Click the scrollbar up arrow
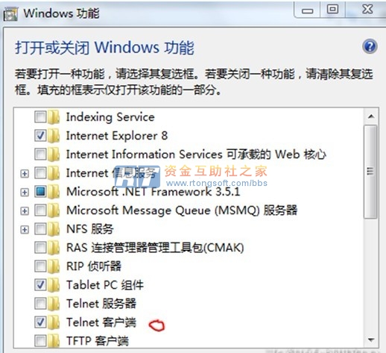386x353 pixels. (x=371, y=116)
